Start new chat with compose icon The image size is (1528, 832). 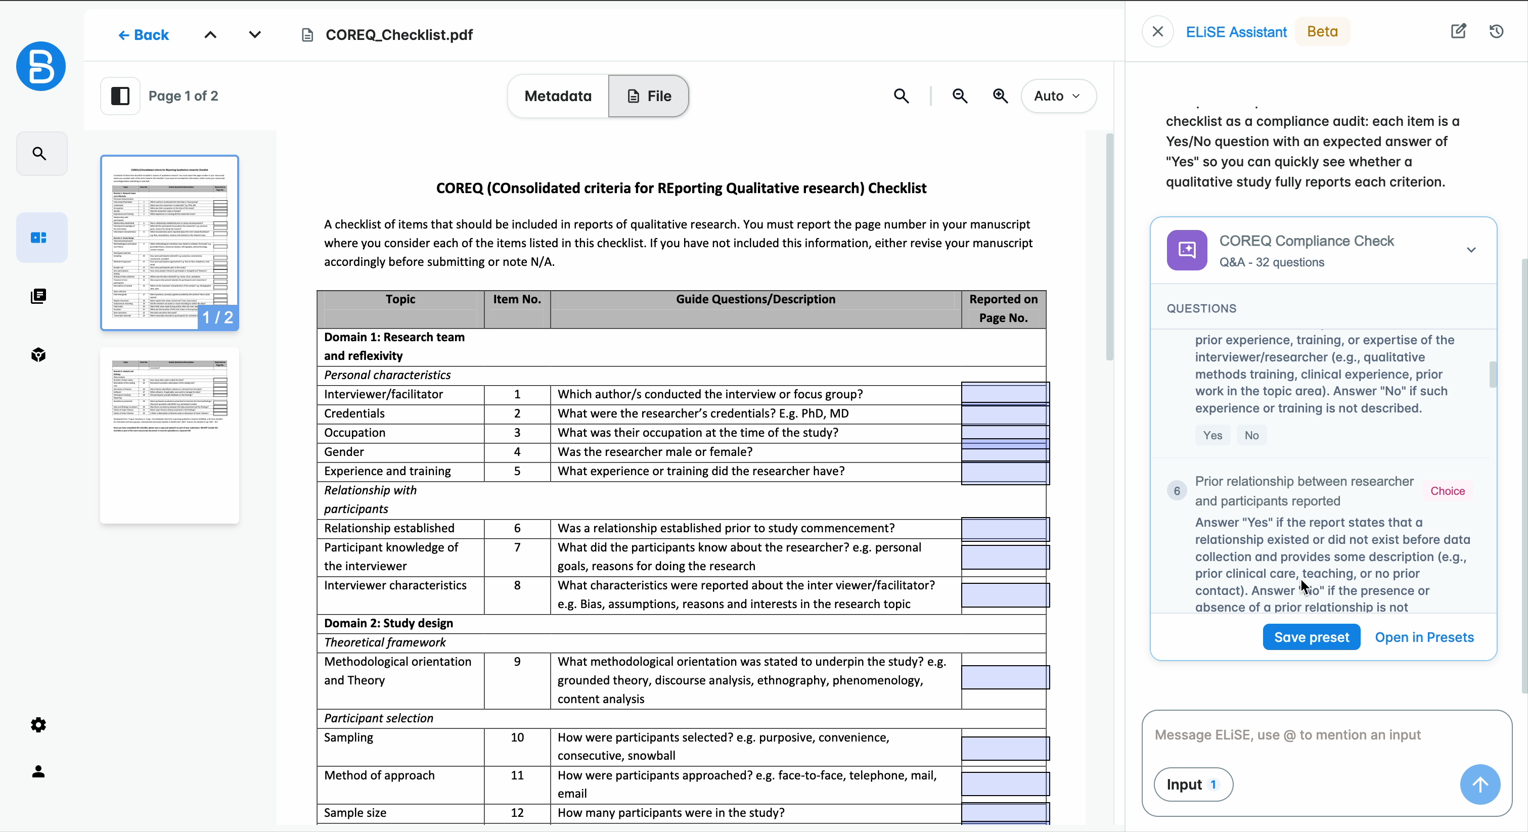pos(1458,31)
